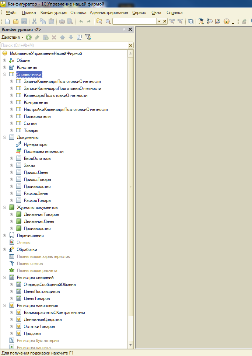Select root МобильноеУправлениеНашейФирмой node
The image size is (252, 356).
[x=46, y=53]
